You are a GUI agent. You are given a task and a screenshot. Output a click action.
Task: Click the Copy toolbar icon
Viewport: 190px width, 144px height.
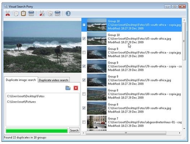click(16, 13)
